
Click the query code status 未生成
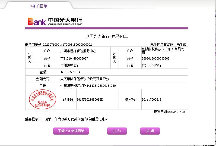tap(181, 45)
